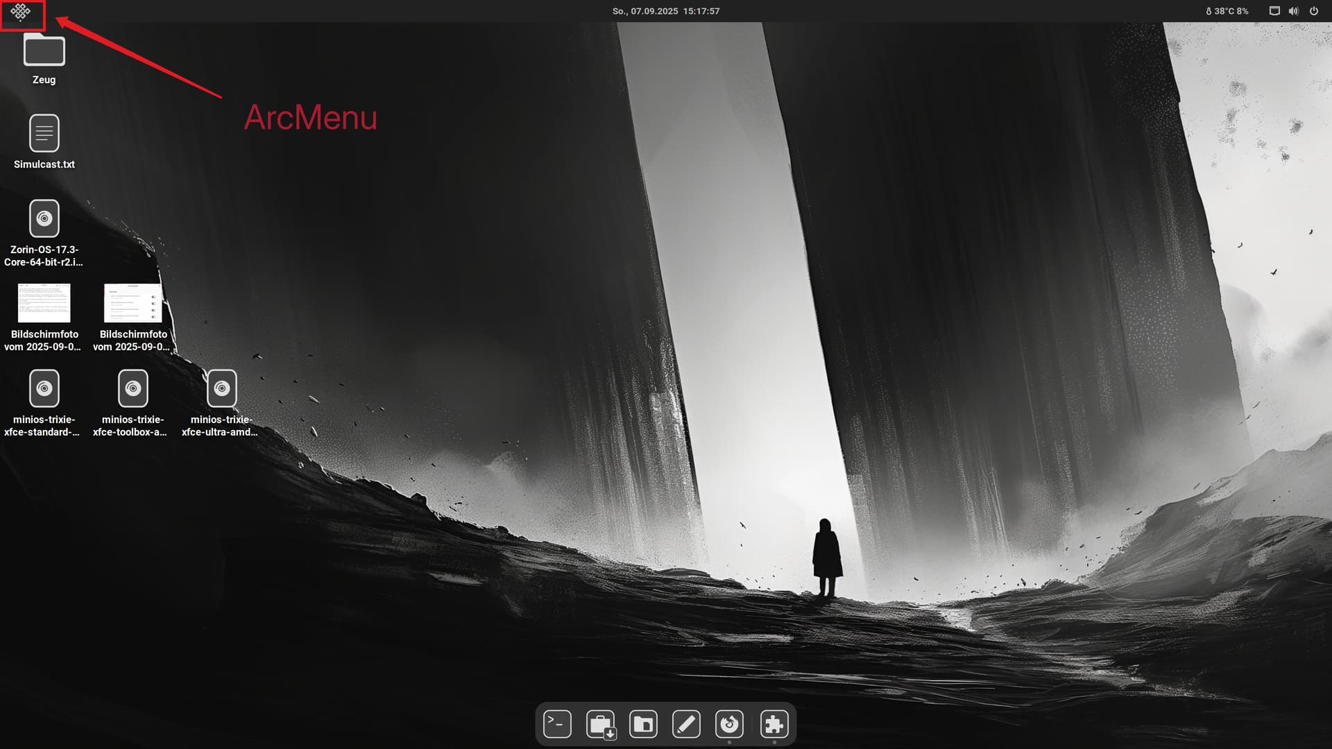Screen dimensions: 1332x749
Task: Click the wired network status icon
Action: pos(1274,11)
